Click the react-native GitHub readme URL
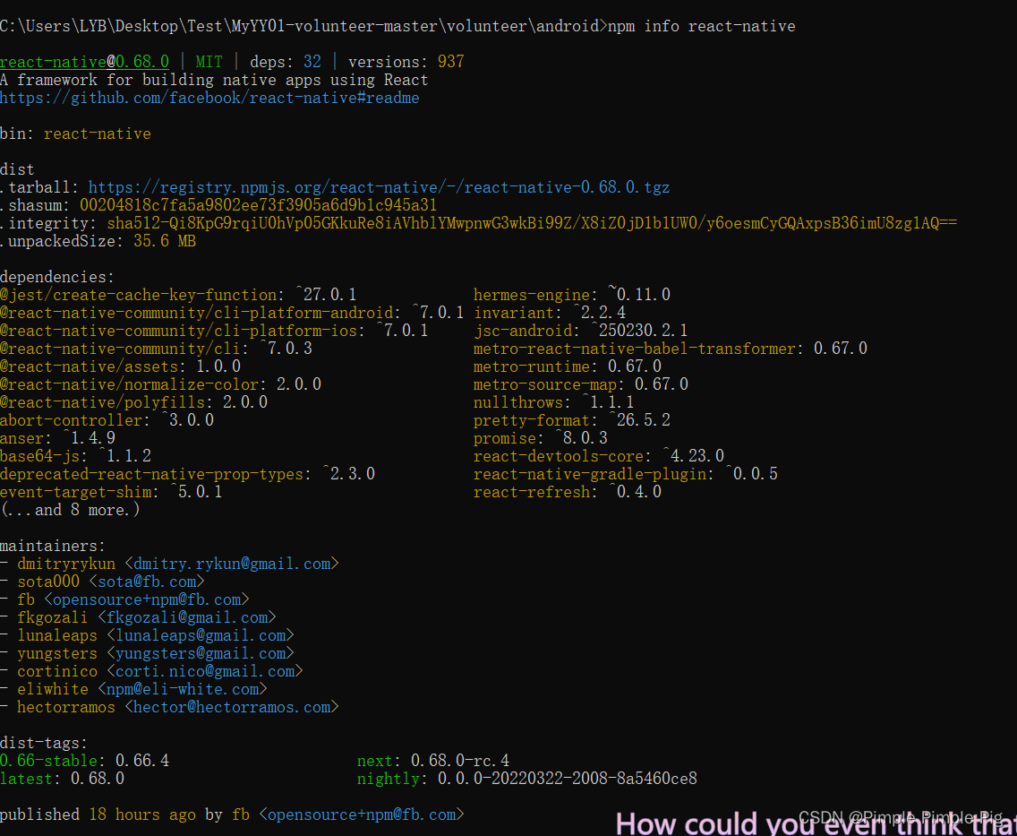Image resolution: width=1017 pixels, height=836 pixels. click(209, 98)
